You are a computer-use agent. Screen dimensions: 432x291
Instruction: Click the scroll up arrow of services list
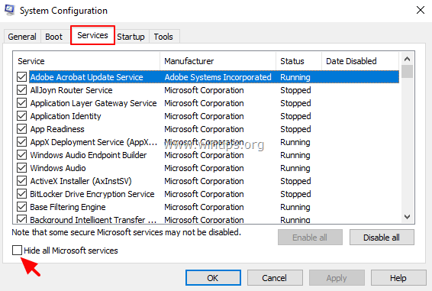coord(408,59)
